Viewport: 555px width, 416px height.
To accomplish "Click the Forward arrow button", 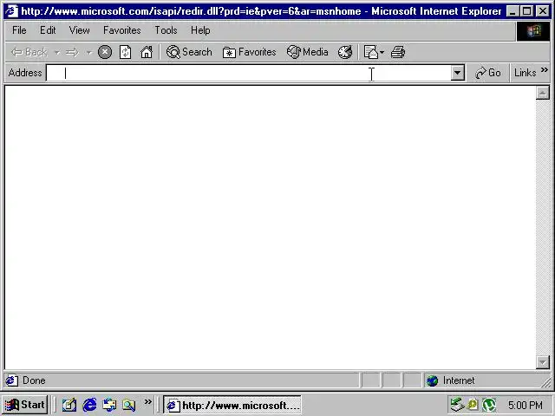I will [73, 52].
